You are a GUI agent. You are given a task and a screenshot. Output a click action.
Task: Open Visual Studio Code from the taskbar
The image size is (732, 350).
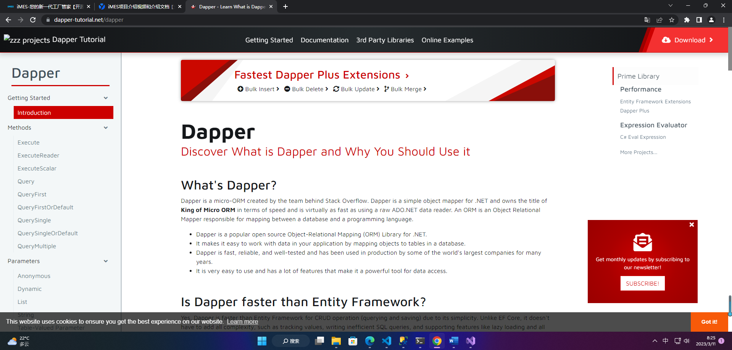(386, 341)
